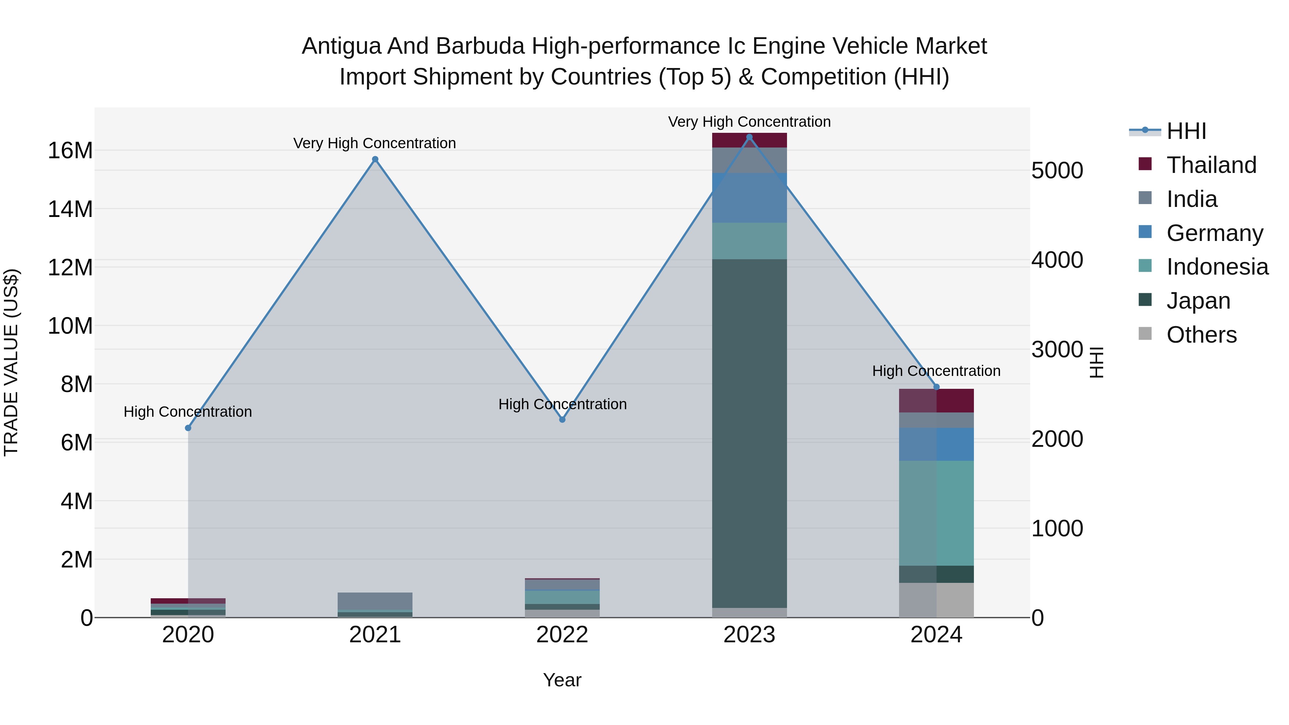Click the 3000 right axis tick label
The width and height of the screenshot is (1289, 725).
pyautogui.click(x=1057, y=349)
